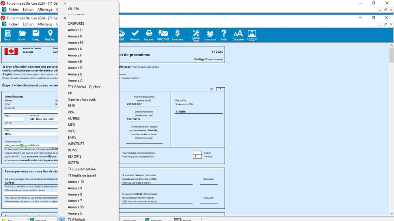Viewport: 394px width, 221px height.
Task: Click the Caractères font size icon
Action: click(x=238, y=35)
